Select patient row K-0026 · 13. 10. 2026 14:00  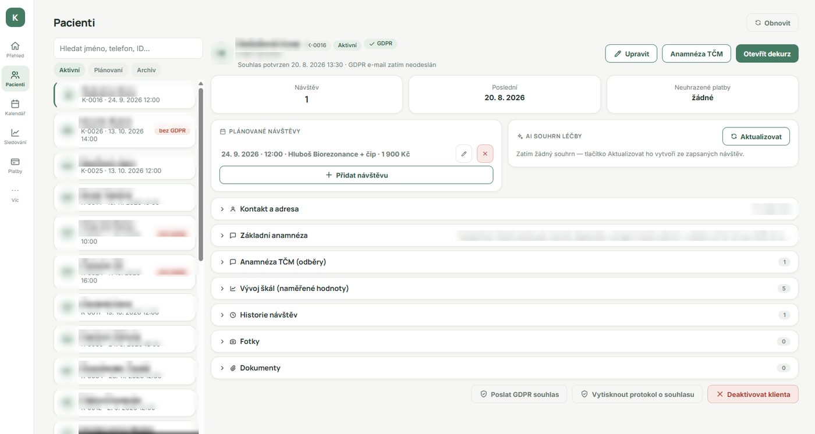tap(125, 131)
